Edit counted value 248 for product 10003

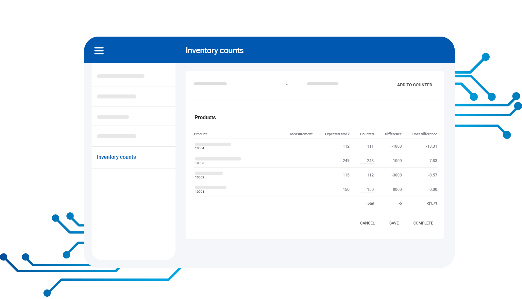click(367, 161)
